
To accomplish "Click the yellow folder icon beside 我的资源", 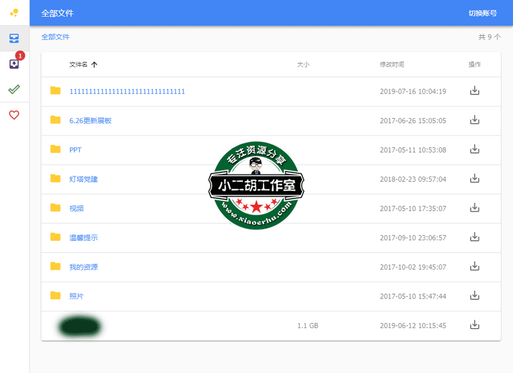I will [x=55, y=267].
